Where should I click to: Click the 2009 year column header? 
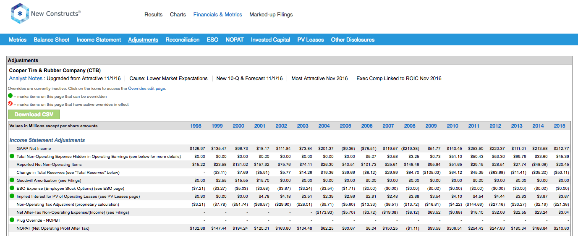[x=431, y=126]
